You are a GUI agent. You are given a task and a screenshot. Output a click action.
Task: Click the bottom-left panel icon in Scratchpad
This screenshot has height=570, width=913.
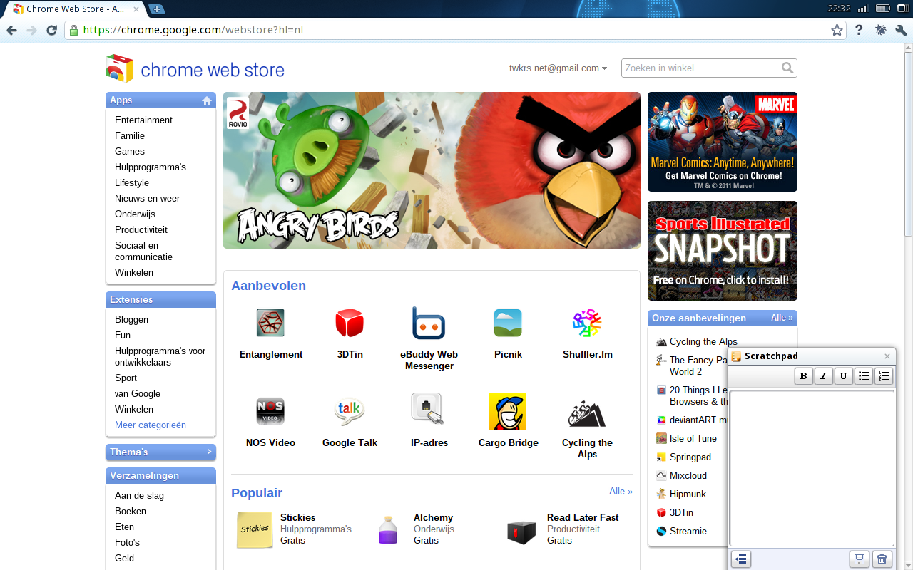pos(741,560)
